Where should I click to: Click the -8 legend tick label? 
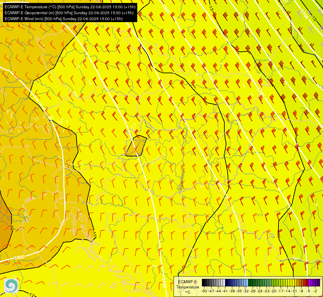(x=301, y=291)
